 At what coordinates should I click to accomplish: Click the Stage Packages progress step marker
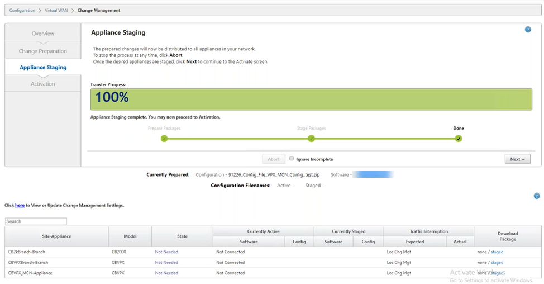(x=311, y=139)
